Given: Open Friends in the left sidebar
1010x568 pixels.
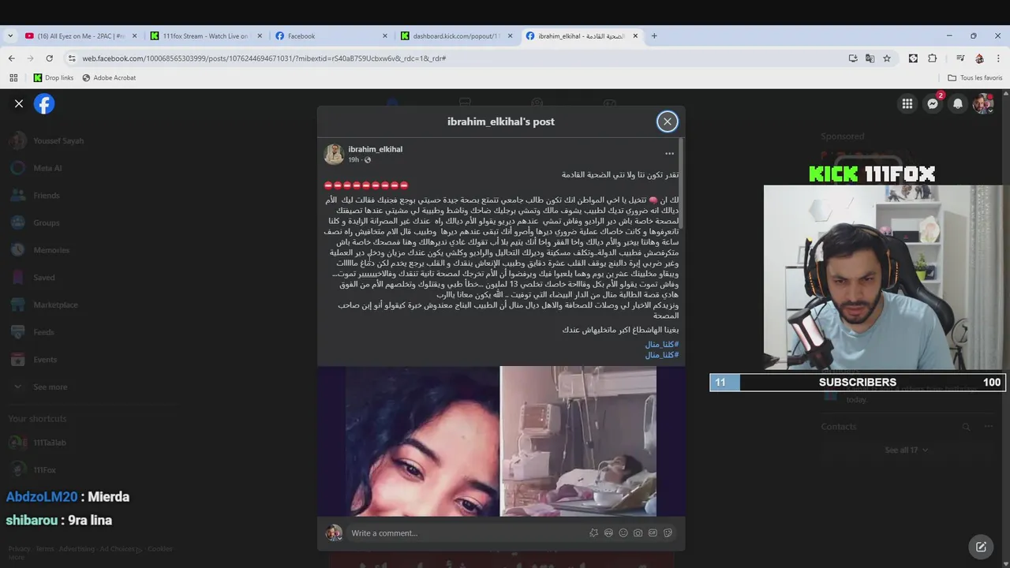Looking at the screenshot, I should click(46, 196).
